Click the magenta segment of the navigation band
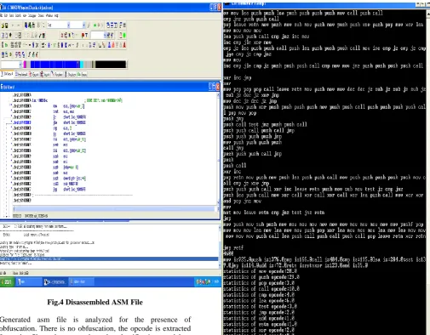Viewport: 430px width, 335px height. tap(25, 65)
